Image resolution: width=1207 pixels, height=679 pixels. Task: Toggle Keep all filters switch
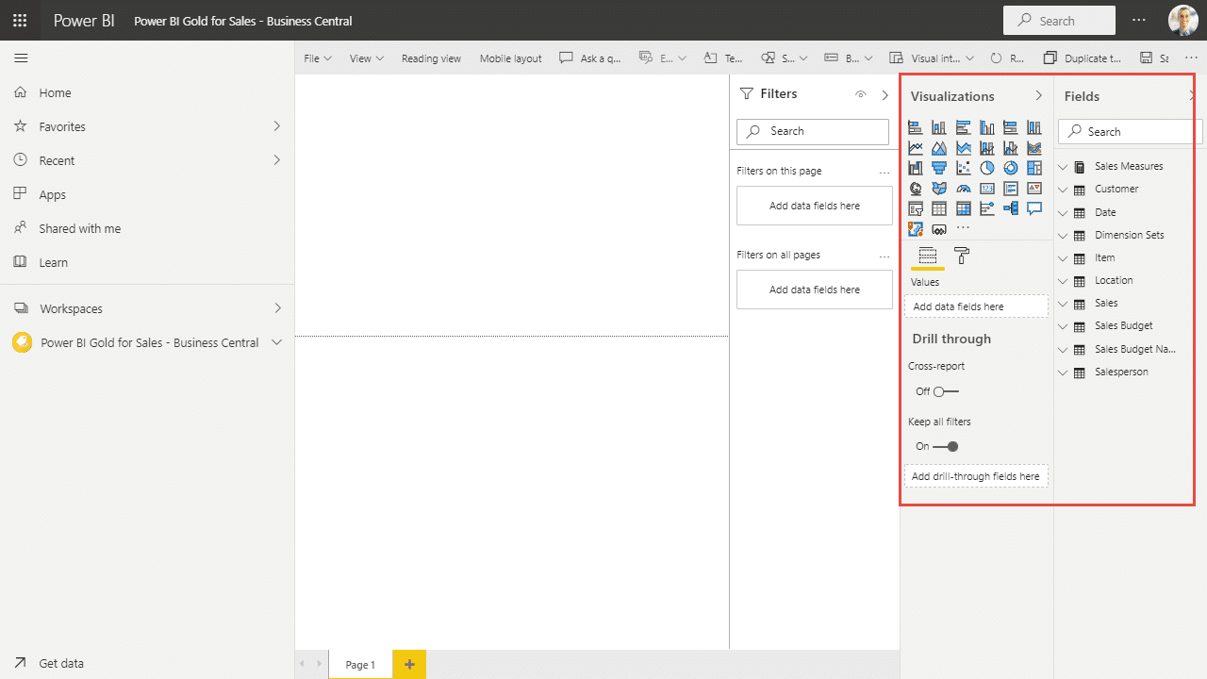pos(946,446)
